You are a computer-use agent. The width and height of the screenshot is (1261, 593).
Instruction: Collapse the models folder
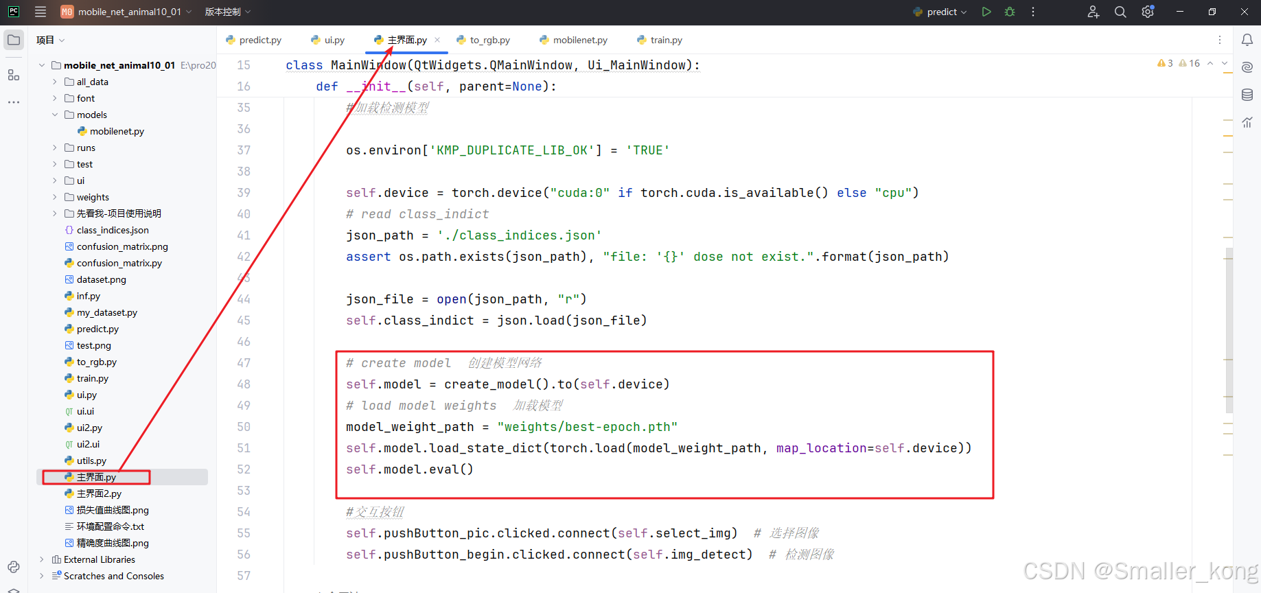pyautogui.click(x=55, y=115)
